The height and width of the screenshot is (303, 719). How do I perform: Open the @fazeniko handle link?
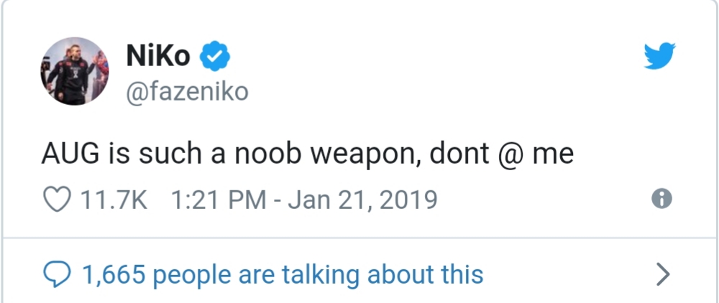pyautogui.click(x=186, y=90)
